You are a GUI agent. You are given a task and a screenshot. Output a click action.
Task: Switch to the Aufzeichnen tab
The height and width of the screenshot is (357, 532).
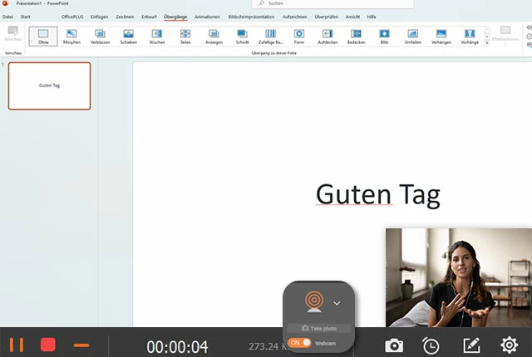[294, 17]
